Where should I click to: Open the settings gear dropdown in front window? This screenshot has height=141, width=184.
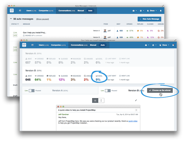coord(154,45)
